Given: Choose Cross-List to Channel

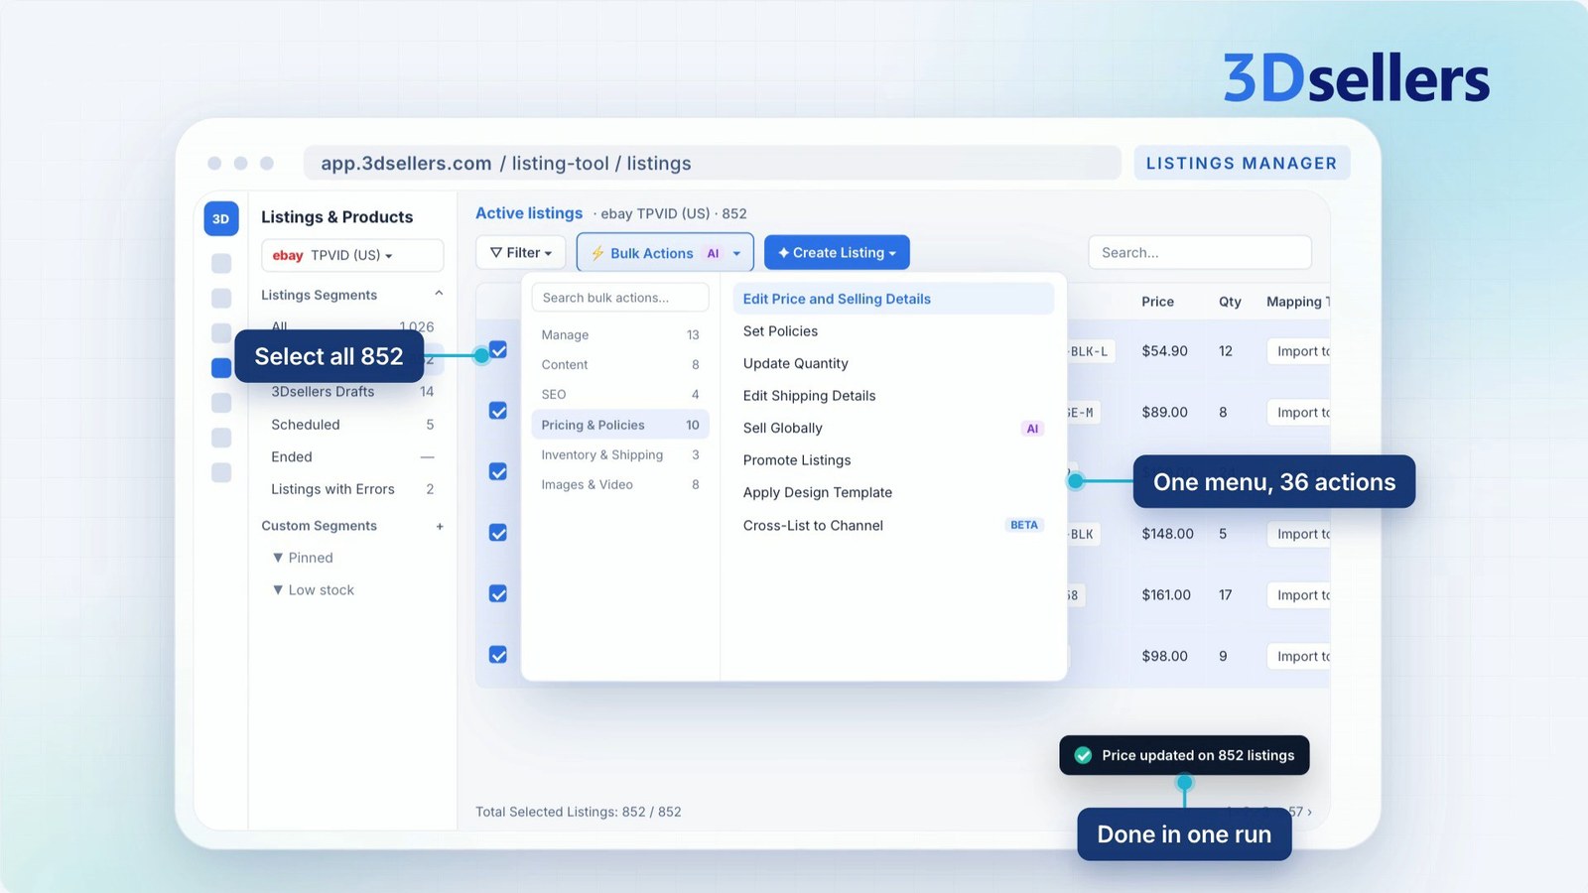Looking at the screenshot, I should [x=893, y=526].
